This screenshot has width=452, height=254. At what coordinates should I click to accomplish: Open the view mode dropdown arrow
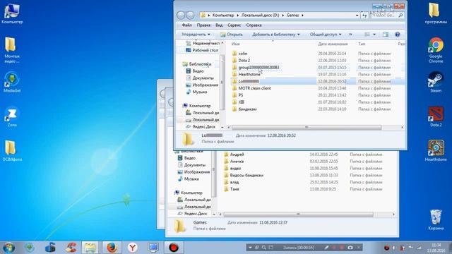click(374, 35)
